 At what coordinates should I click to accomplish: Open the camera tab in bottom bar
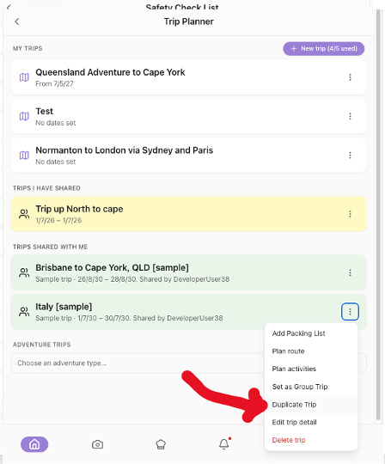(x=97, y=444)
